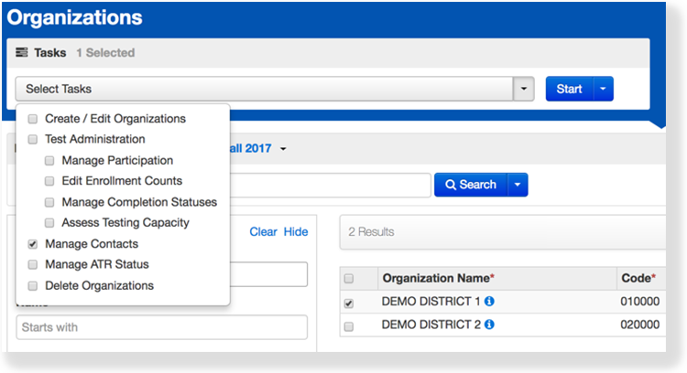Image resolution: width=687 pixels, height=373 pixels.
Task: Select the Manage Participation checkbox
Action: tap(49, 161)
